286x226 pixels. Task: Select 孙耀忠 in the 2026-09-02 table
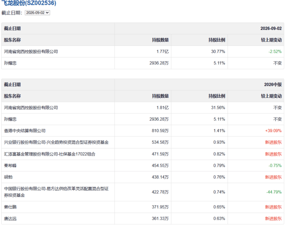coord(10,63)
